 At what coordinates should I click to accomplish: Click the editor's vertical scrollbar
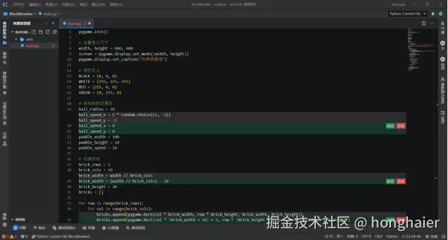click(x=436, y=125)
